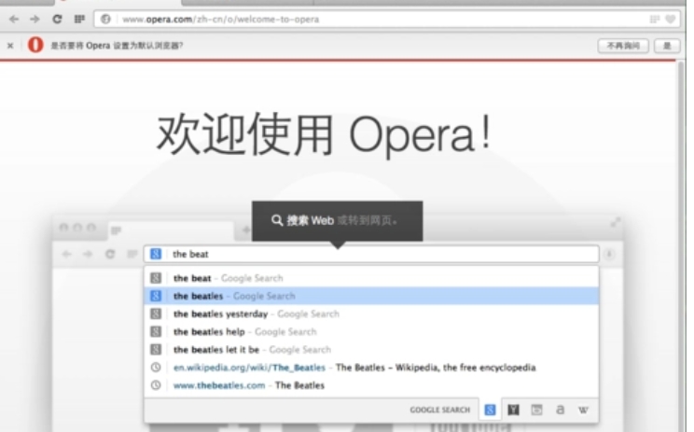694x432 pixels.
Task: Click the 欢迎使用 Opera! heading
Action: (324, 134)
